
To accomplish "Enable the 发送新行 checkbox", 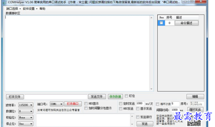I will (x=138, y=117).
